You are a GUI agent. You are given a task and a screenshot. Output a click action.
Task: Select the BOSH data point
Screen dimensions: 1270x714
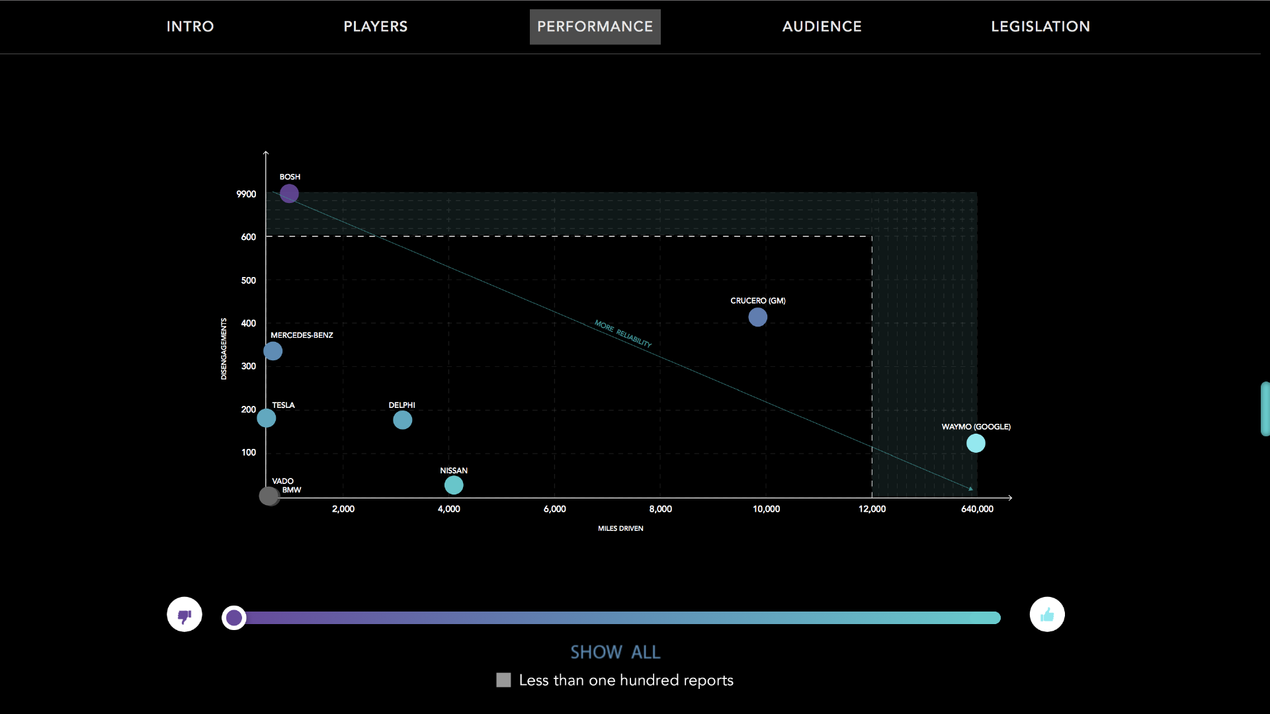tap(289, 194)
